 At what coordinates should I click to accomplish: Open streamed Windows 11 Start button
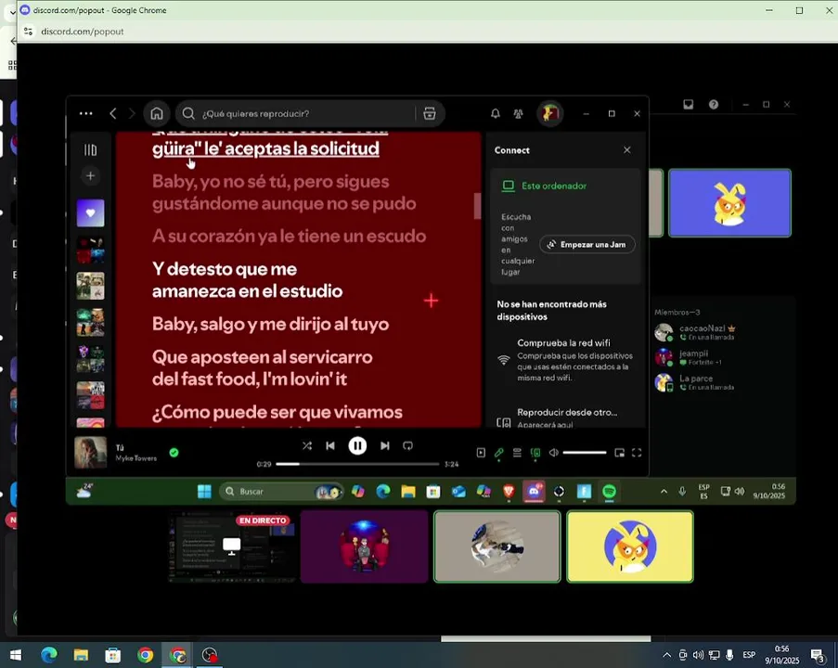(x=204, y=491)
